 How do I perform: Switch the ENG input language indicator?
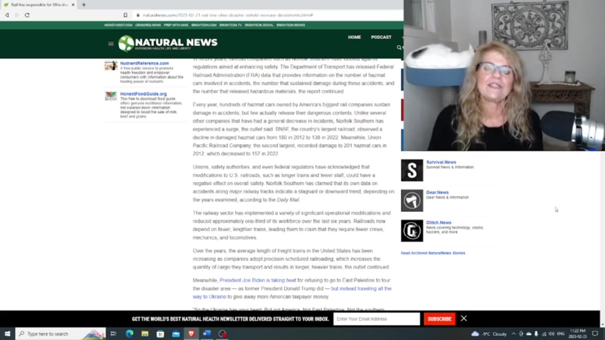(x=561, y=334)
